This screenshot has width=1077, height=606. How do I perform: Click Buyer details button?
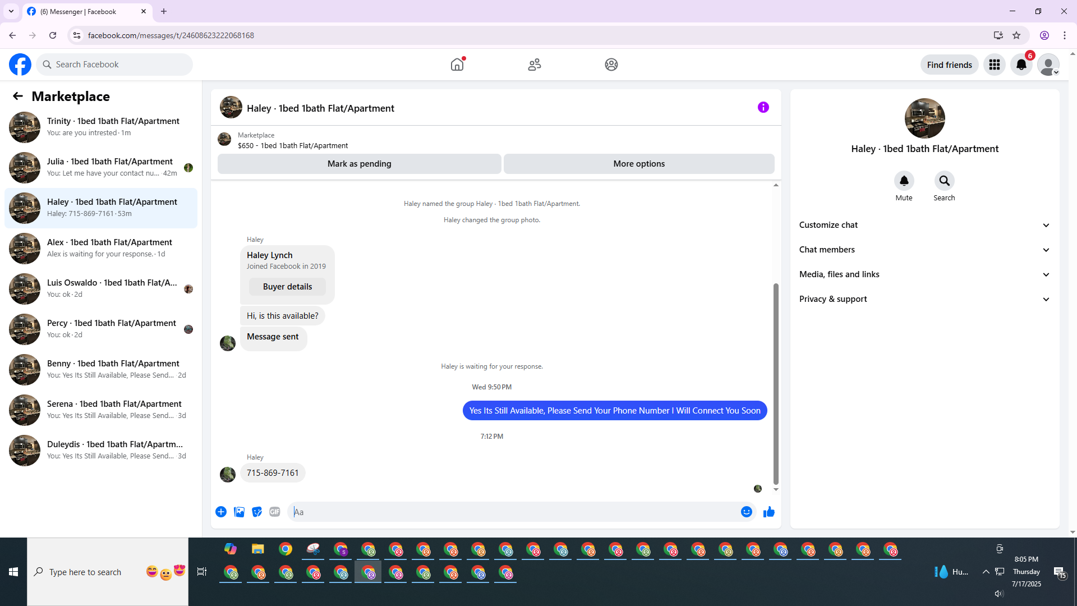[x=287, y=287]
